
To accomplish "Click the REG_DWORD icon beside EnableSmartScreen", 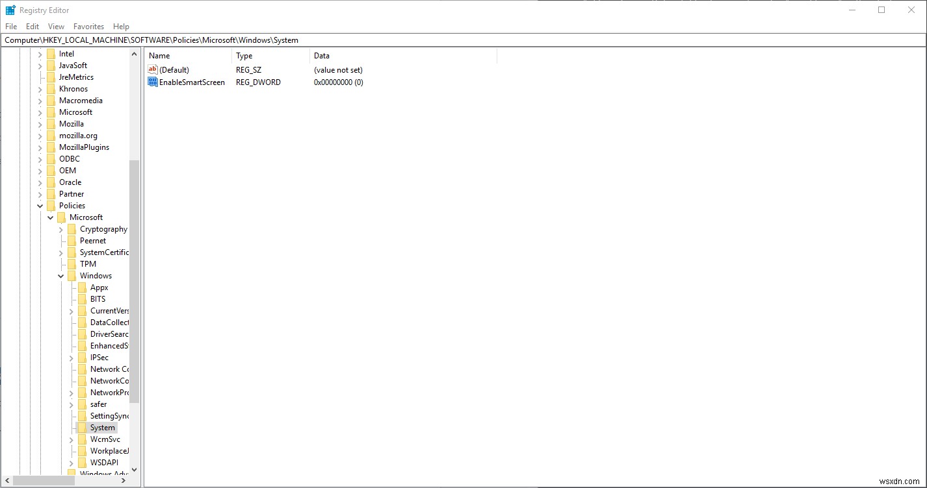I will (x=153, y=82).
